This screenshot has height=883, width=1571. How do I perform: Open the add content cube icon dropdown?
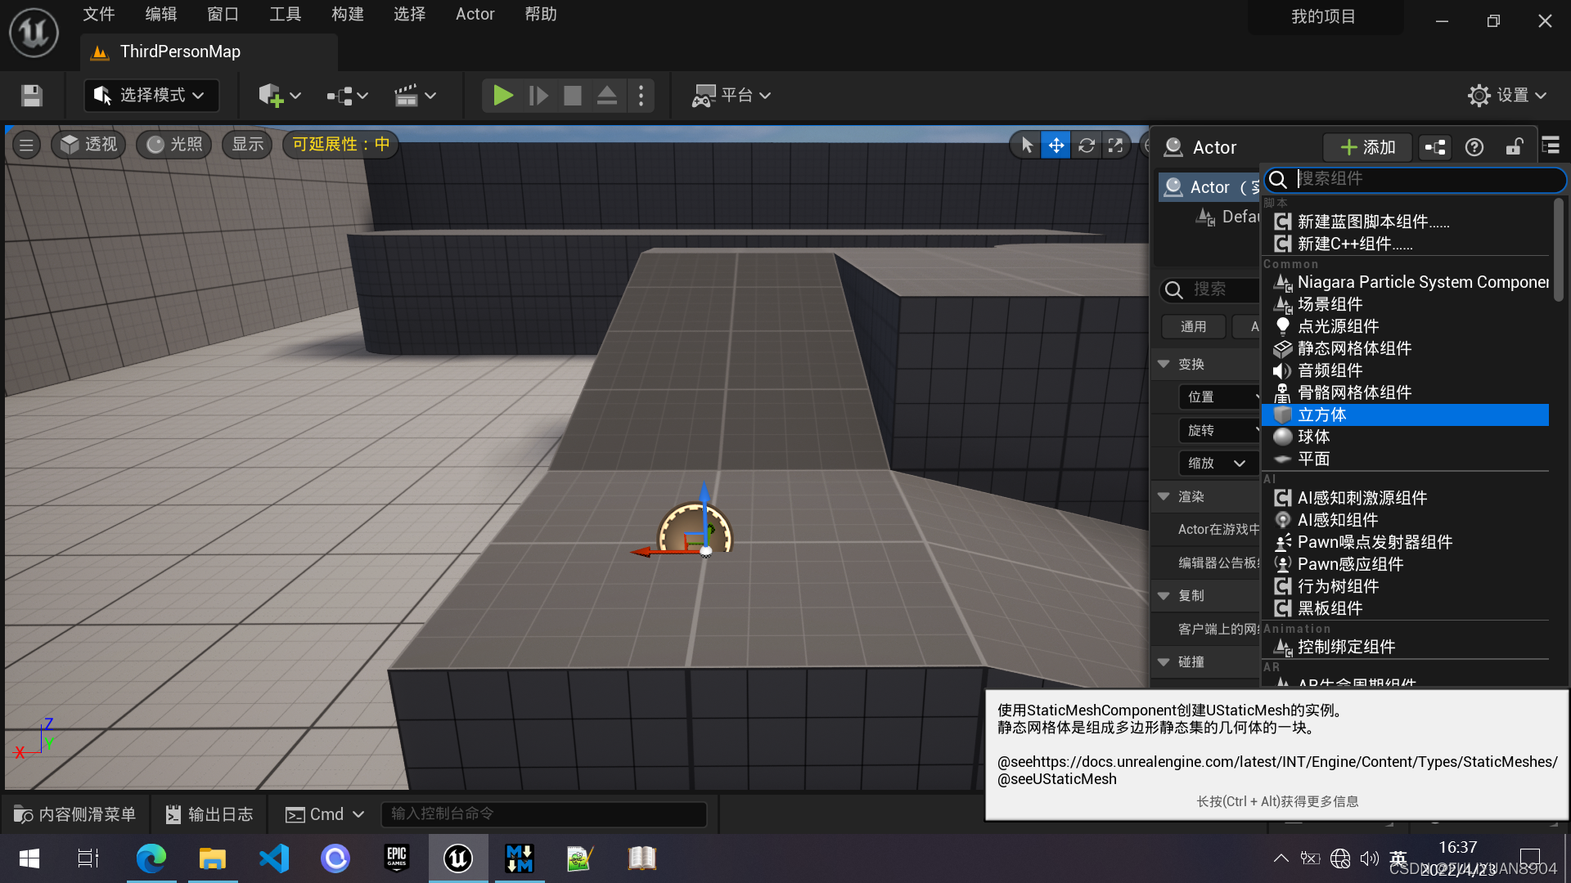click(x=280, y=96)
